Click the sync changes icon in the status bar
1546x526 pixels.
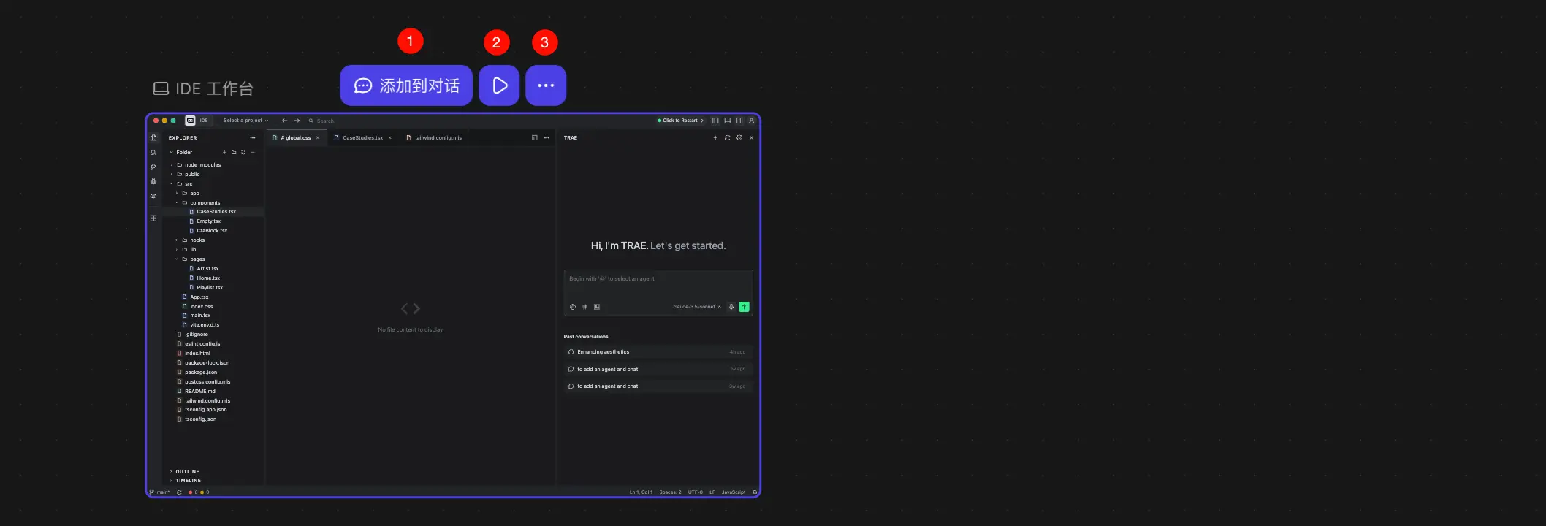click(179, 492)
